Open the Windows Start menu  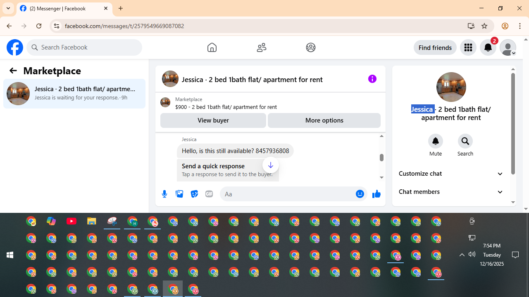click(x=10, y=255)
